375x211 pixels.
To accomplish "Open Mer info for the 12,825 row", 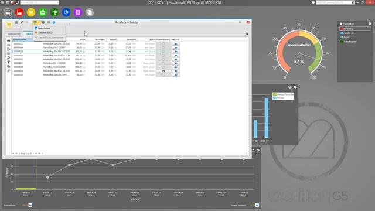I will tap(176, 55).
